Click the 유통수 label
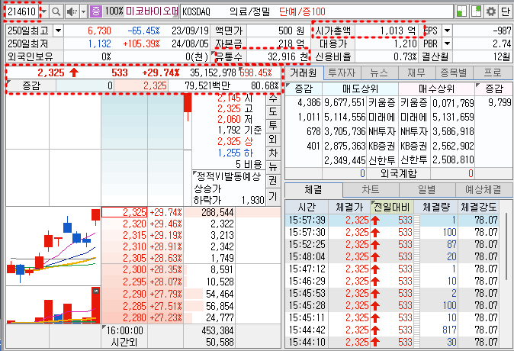The height and width of the screenshot is (351, 514). click(229, 56)
